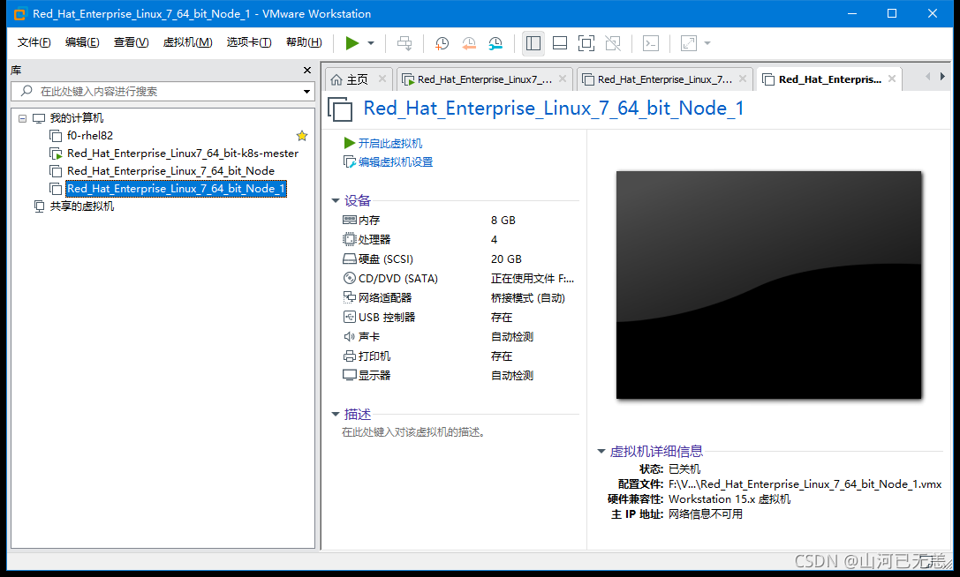Open the CD/DVD (SATA) device setting

398,279
